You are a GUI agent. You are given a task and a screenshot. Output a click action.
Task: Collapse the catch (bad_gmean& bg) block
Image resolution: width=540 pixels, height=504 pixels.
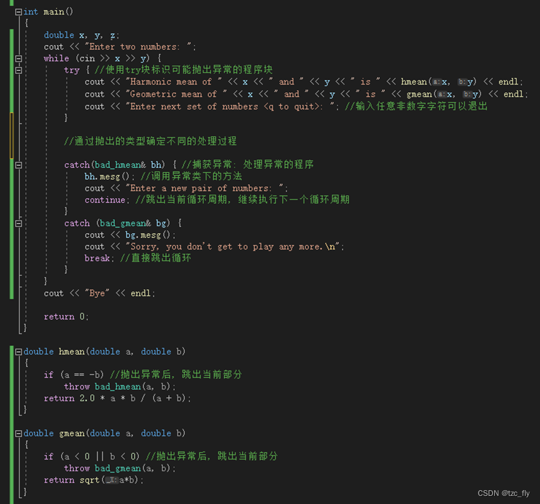tap(19, 223)
